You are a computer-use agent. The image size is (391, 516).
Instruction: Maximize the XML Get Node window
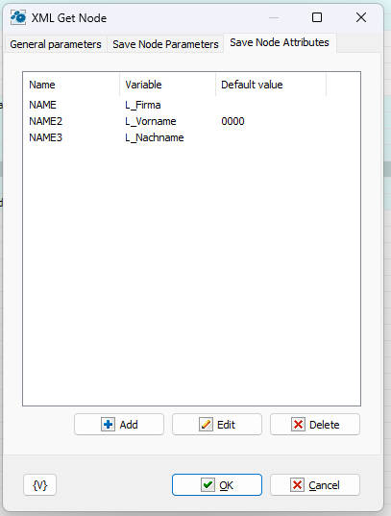(317, 17)
